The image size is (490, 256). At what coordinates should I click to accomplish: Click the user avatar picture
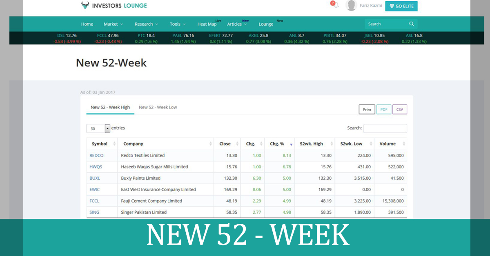[x=351, y=5]
